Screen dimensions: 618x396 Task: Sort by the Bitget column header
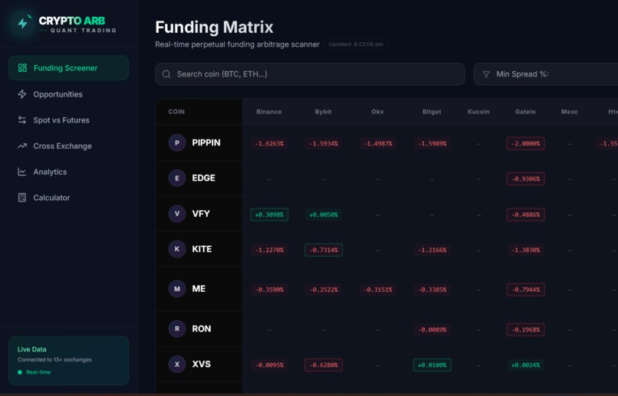point(432,111)
